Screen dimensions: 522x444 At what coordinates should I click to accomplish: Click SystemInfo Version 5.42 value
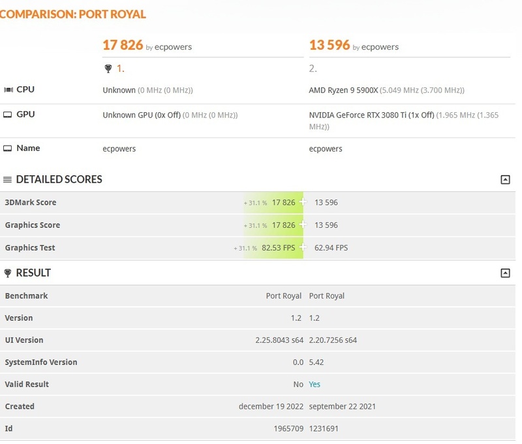coord(316,362)
